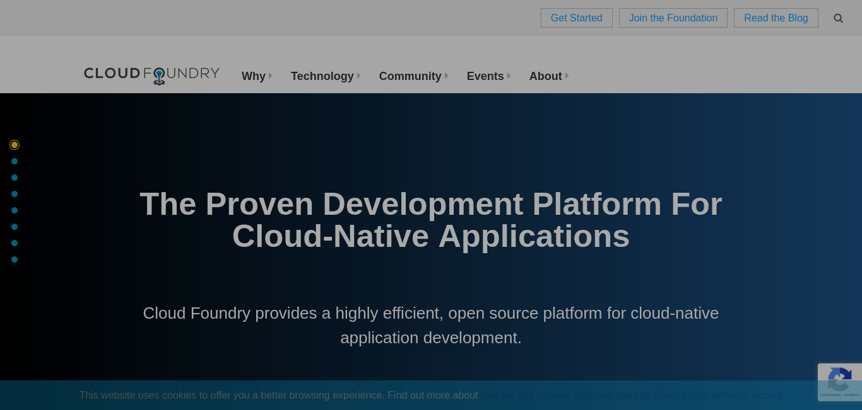Select the active gold slide indicator dot
The width and height of the screenshot is (862, 410).
(x=15, y=145)
